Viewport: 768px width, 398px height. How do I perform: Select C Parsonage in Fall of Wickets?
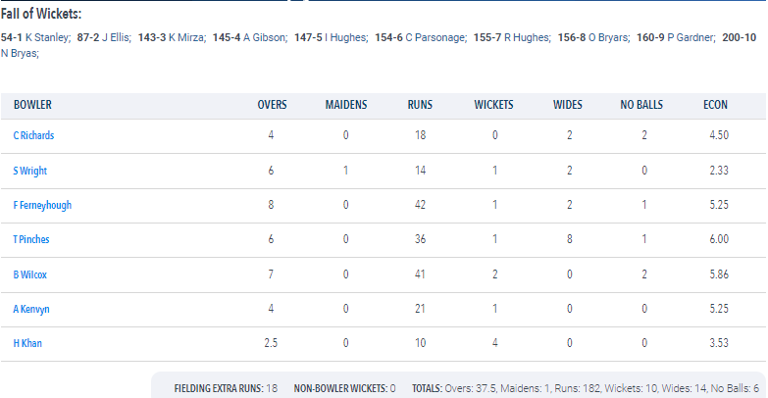coord(435,37)
